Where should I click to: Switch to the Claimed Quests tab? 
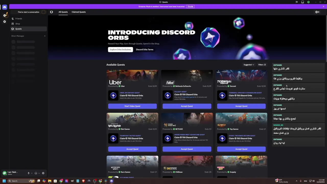tap(79, 12)
